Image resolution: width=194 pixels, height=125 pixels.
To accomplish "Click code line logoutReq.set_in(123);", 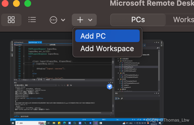I will 40,51.
